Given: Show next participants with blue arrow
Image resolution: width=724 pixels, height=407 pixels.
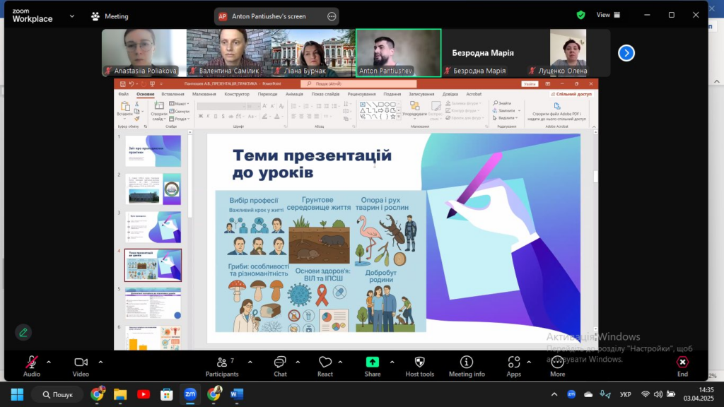Looking at the screenshot, I should [x=626, y=53].
